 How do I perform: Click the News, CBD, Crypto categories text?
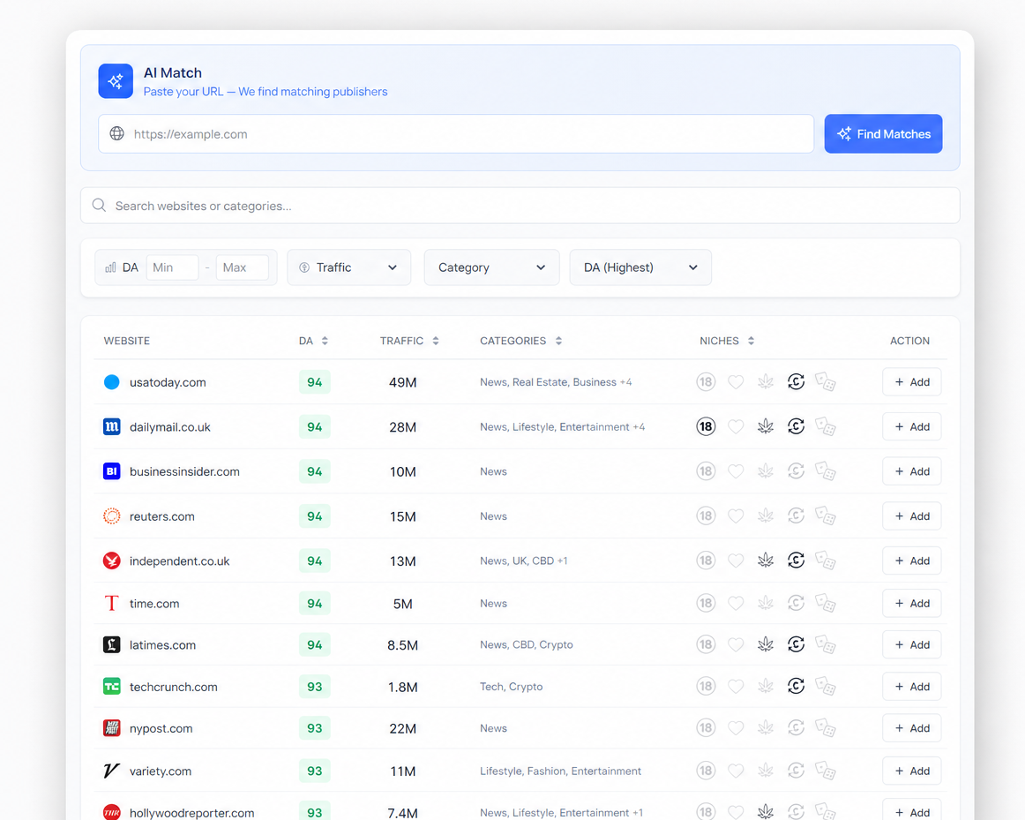(x=527, y=644)
